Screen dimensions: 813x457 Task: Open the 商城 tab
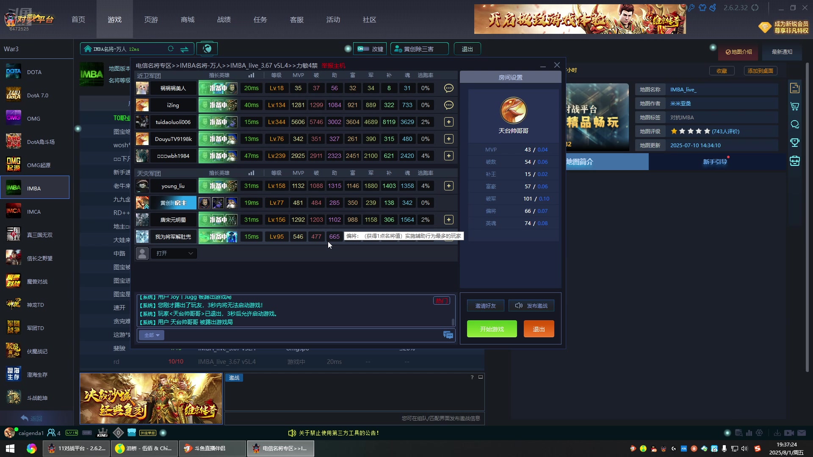coord(188,19)
